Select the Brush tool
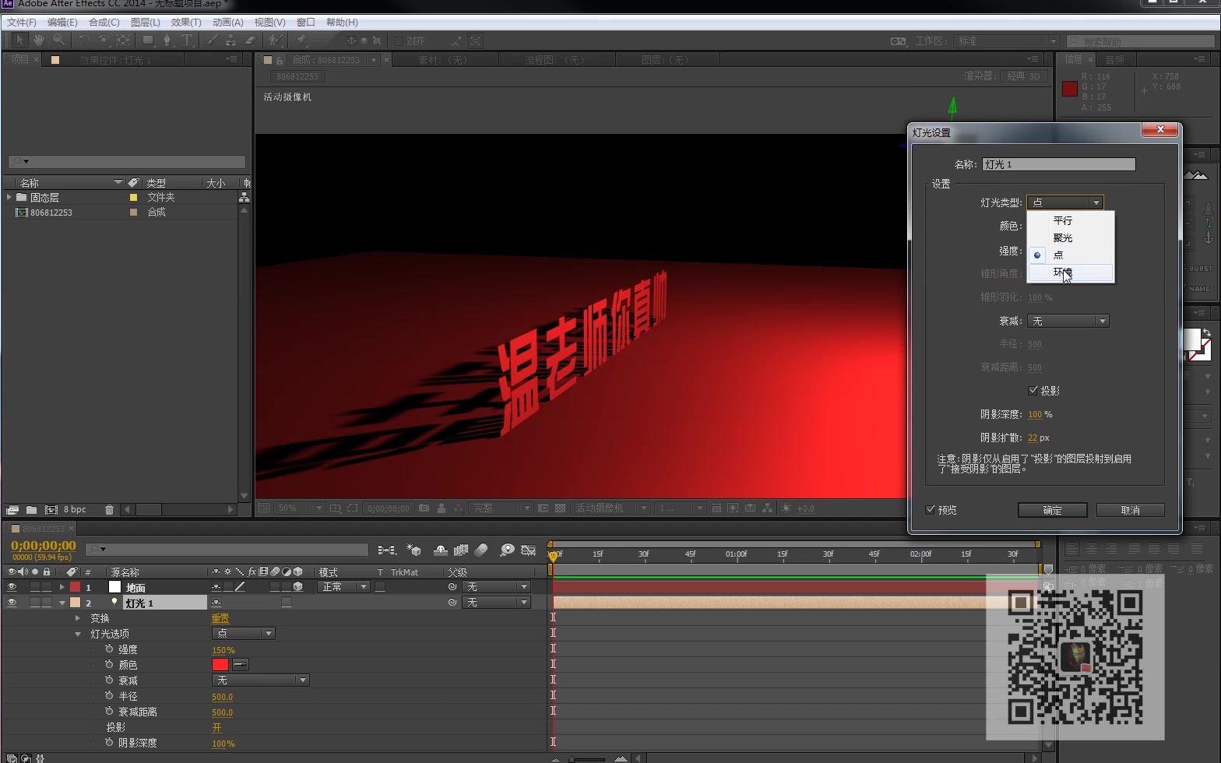 tap(212, 40)
